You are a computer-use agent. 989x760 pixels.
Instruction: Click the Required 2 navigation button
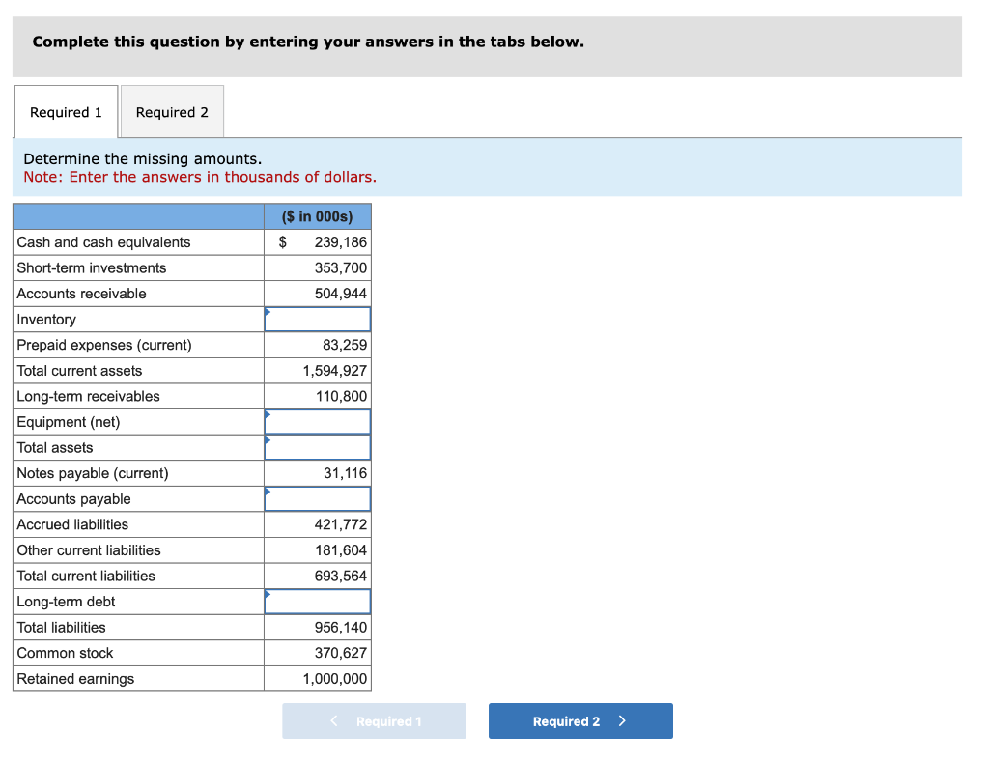click(x=580, y=720)
